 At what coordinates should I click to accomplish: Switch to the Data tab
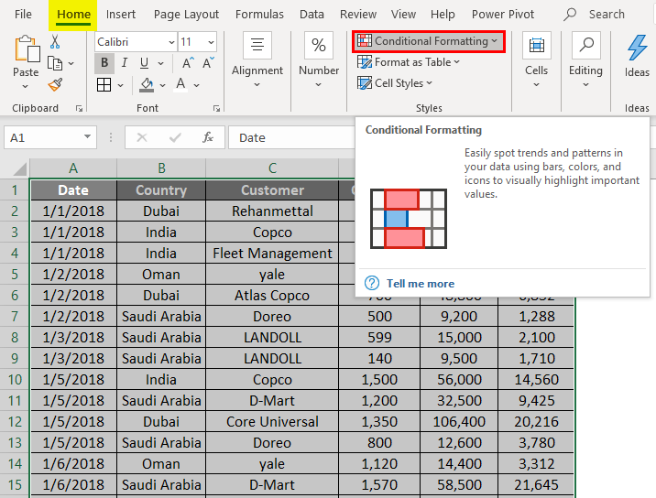click(x=312, y=15)
